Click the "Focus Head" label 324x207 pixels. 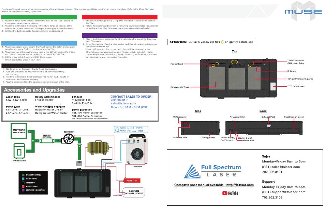pos(177,64)
